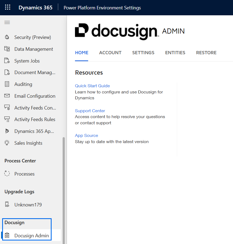Open Unknown179 under Upgrade Logs
Viewport: 233px width, 244px height.
pos(28,205)
